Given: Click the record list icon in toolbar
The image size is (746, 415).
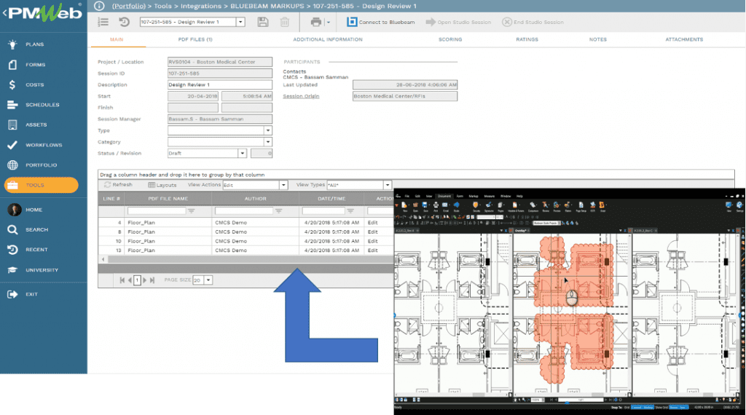Looking at the screenshot, I should click(x=103, y=22).
